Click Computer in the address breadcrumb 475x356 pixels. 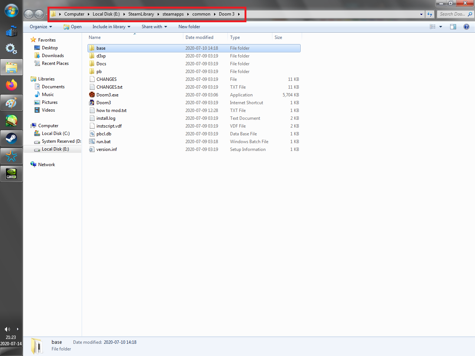pos(74,14)
